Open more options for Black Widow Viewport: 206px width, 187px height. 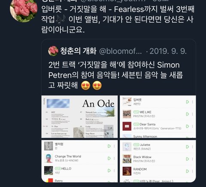[193, 159]
